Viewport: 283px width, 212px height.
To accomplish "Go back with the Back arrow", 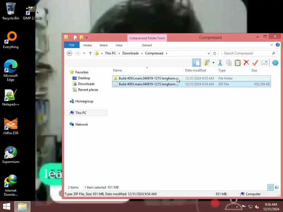I will tap(69, 53).
